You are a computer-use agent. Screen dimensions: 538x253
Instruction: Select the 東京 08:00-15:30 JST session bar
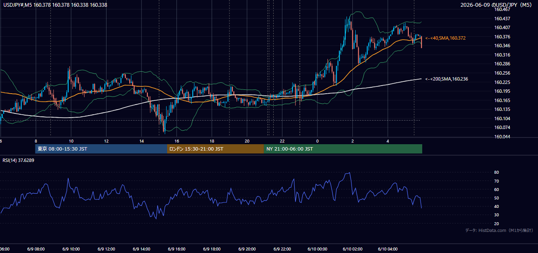click(x=101, y=149)
